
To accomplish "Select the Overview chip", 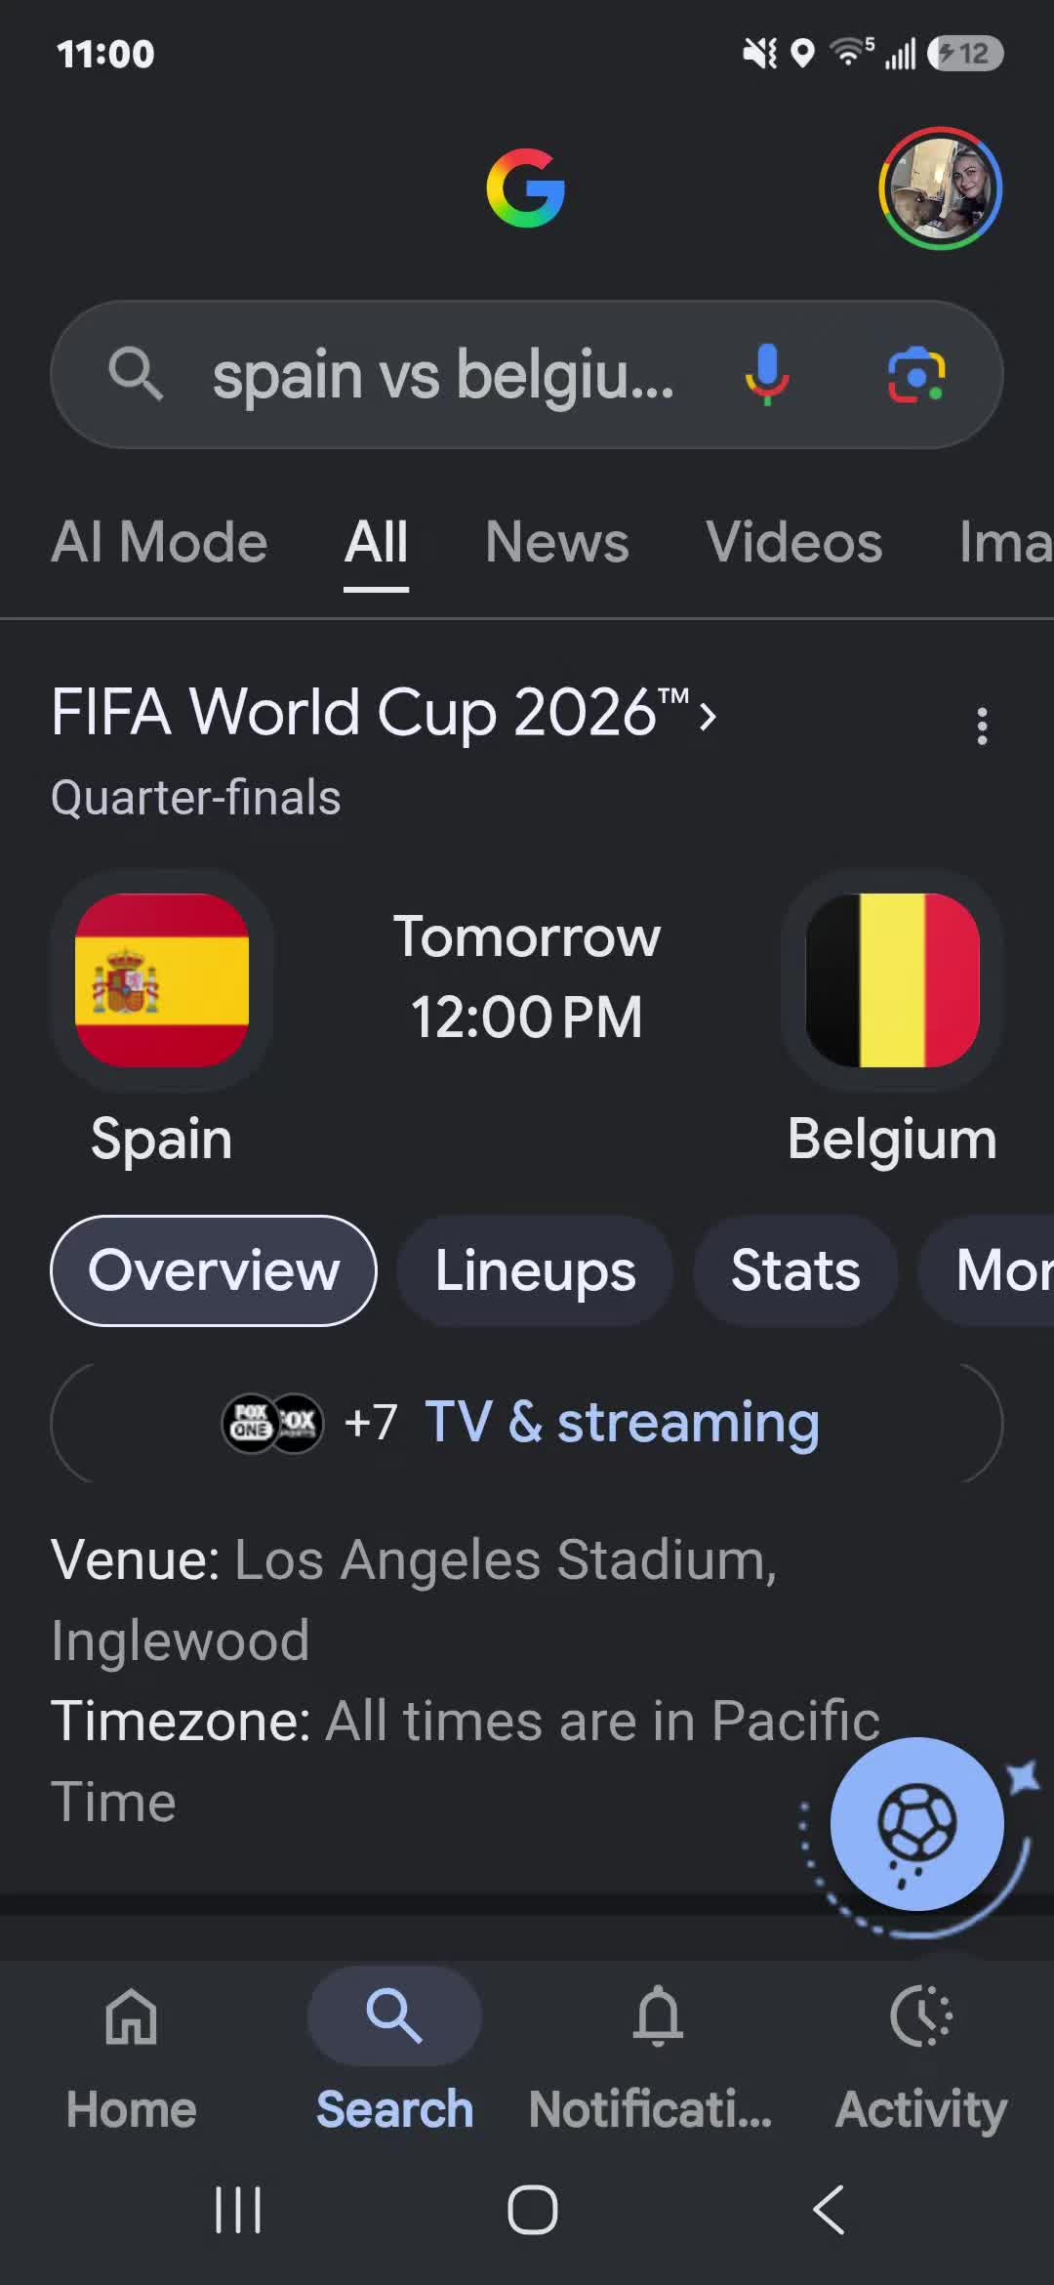I will 214,1270.
